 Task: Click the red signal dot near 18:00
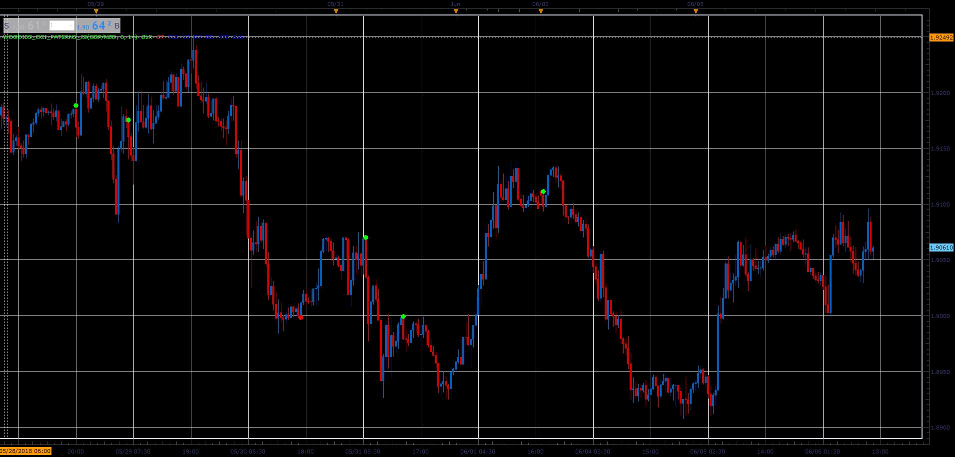301,317
